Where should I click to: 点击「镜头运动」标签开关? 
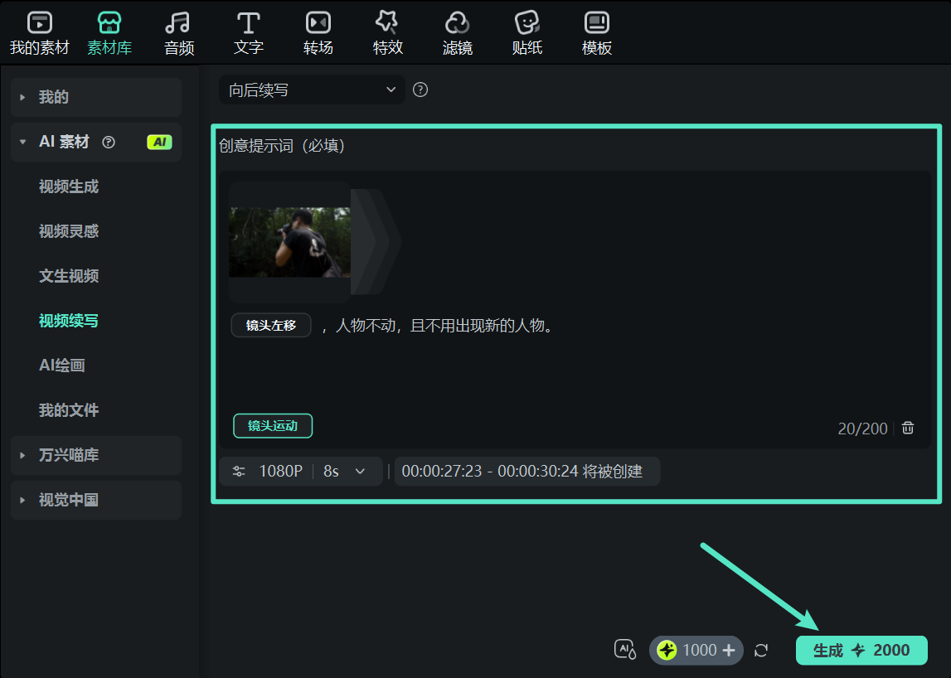(273, 425)
